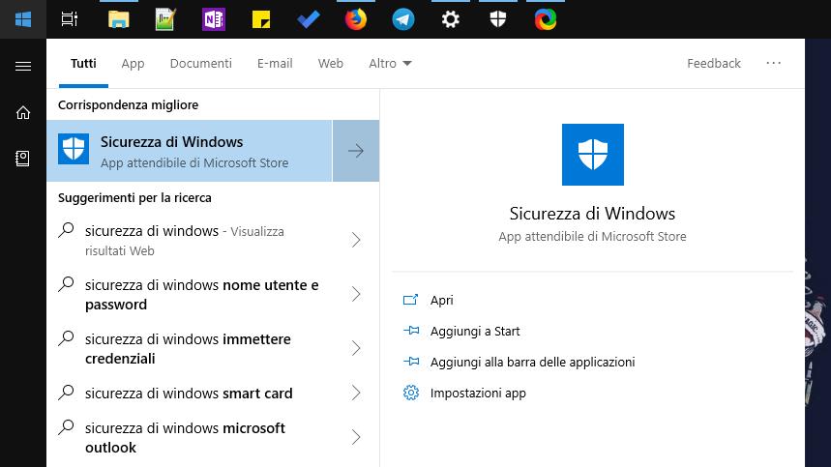831x467 pixels.
Task: Switch to the E-mail tab
Action: (x=275, y=64)
